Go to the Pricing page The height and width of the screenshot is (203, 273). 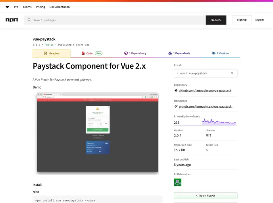pyautogui.click(x=40, y=7)
